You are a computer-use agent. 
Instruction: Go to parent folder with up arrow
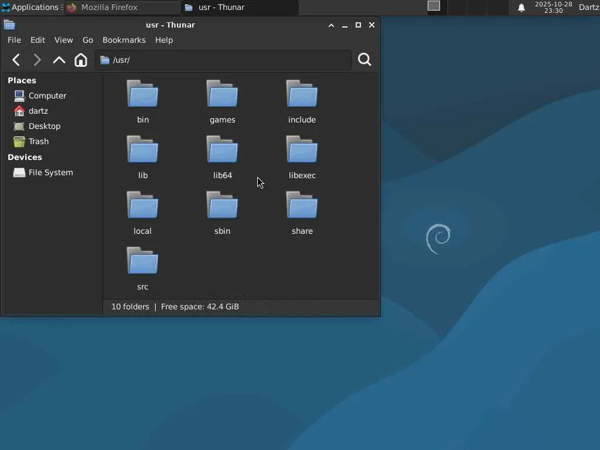(x=59, y=60)
